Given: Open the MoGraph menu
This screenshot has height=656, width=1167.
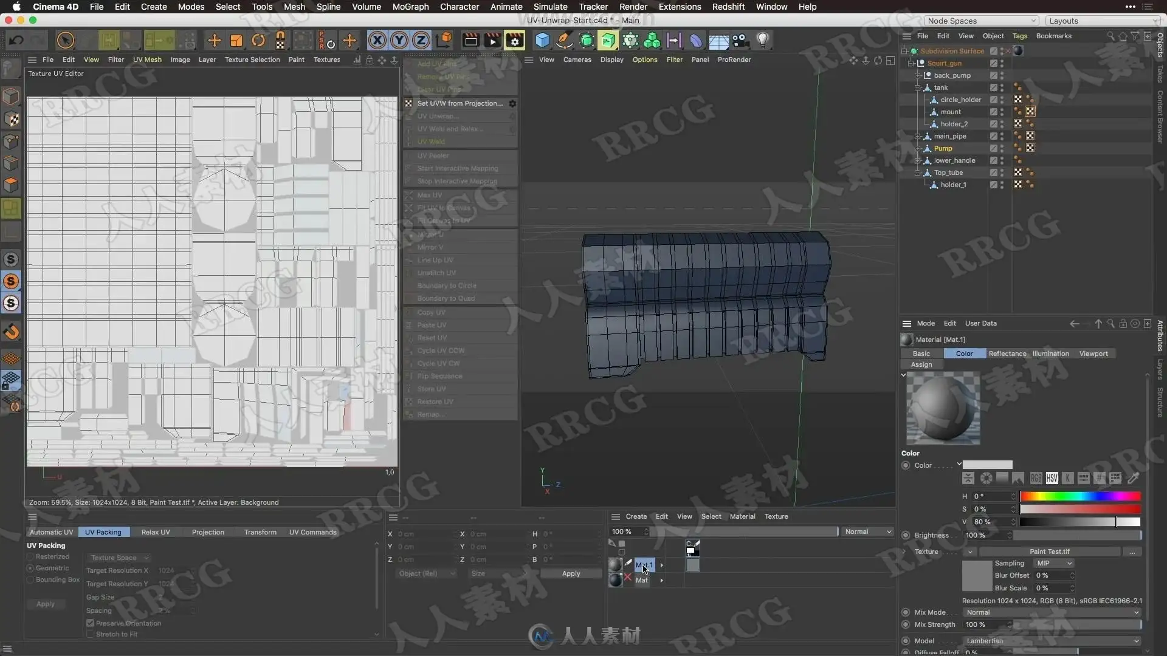Looking at the screenshot, I should point(410,7).
